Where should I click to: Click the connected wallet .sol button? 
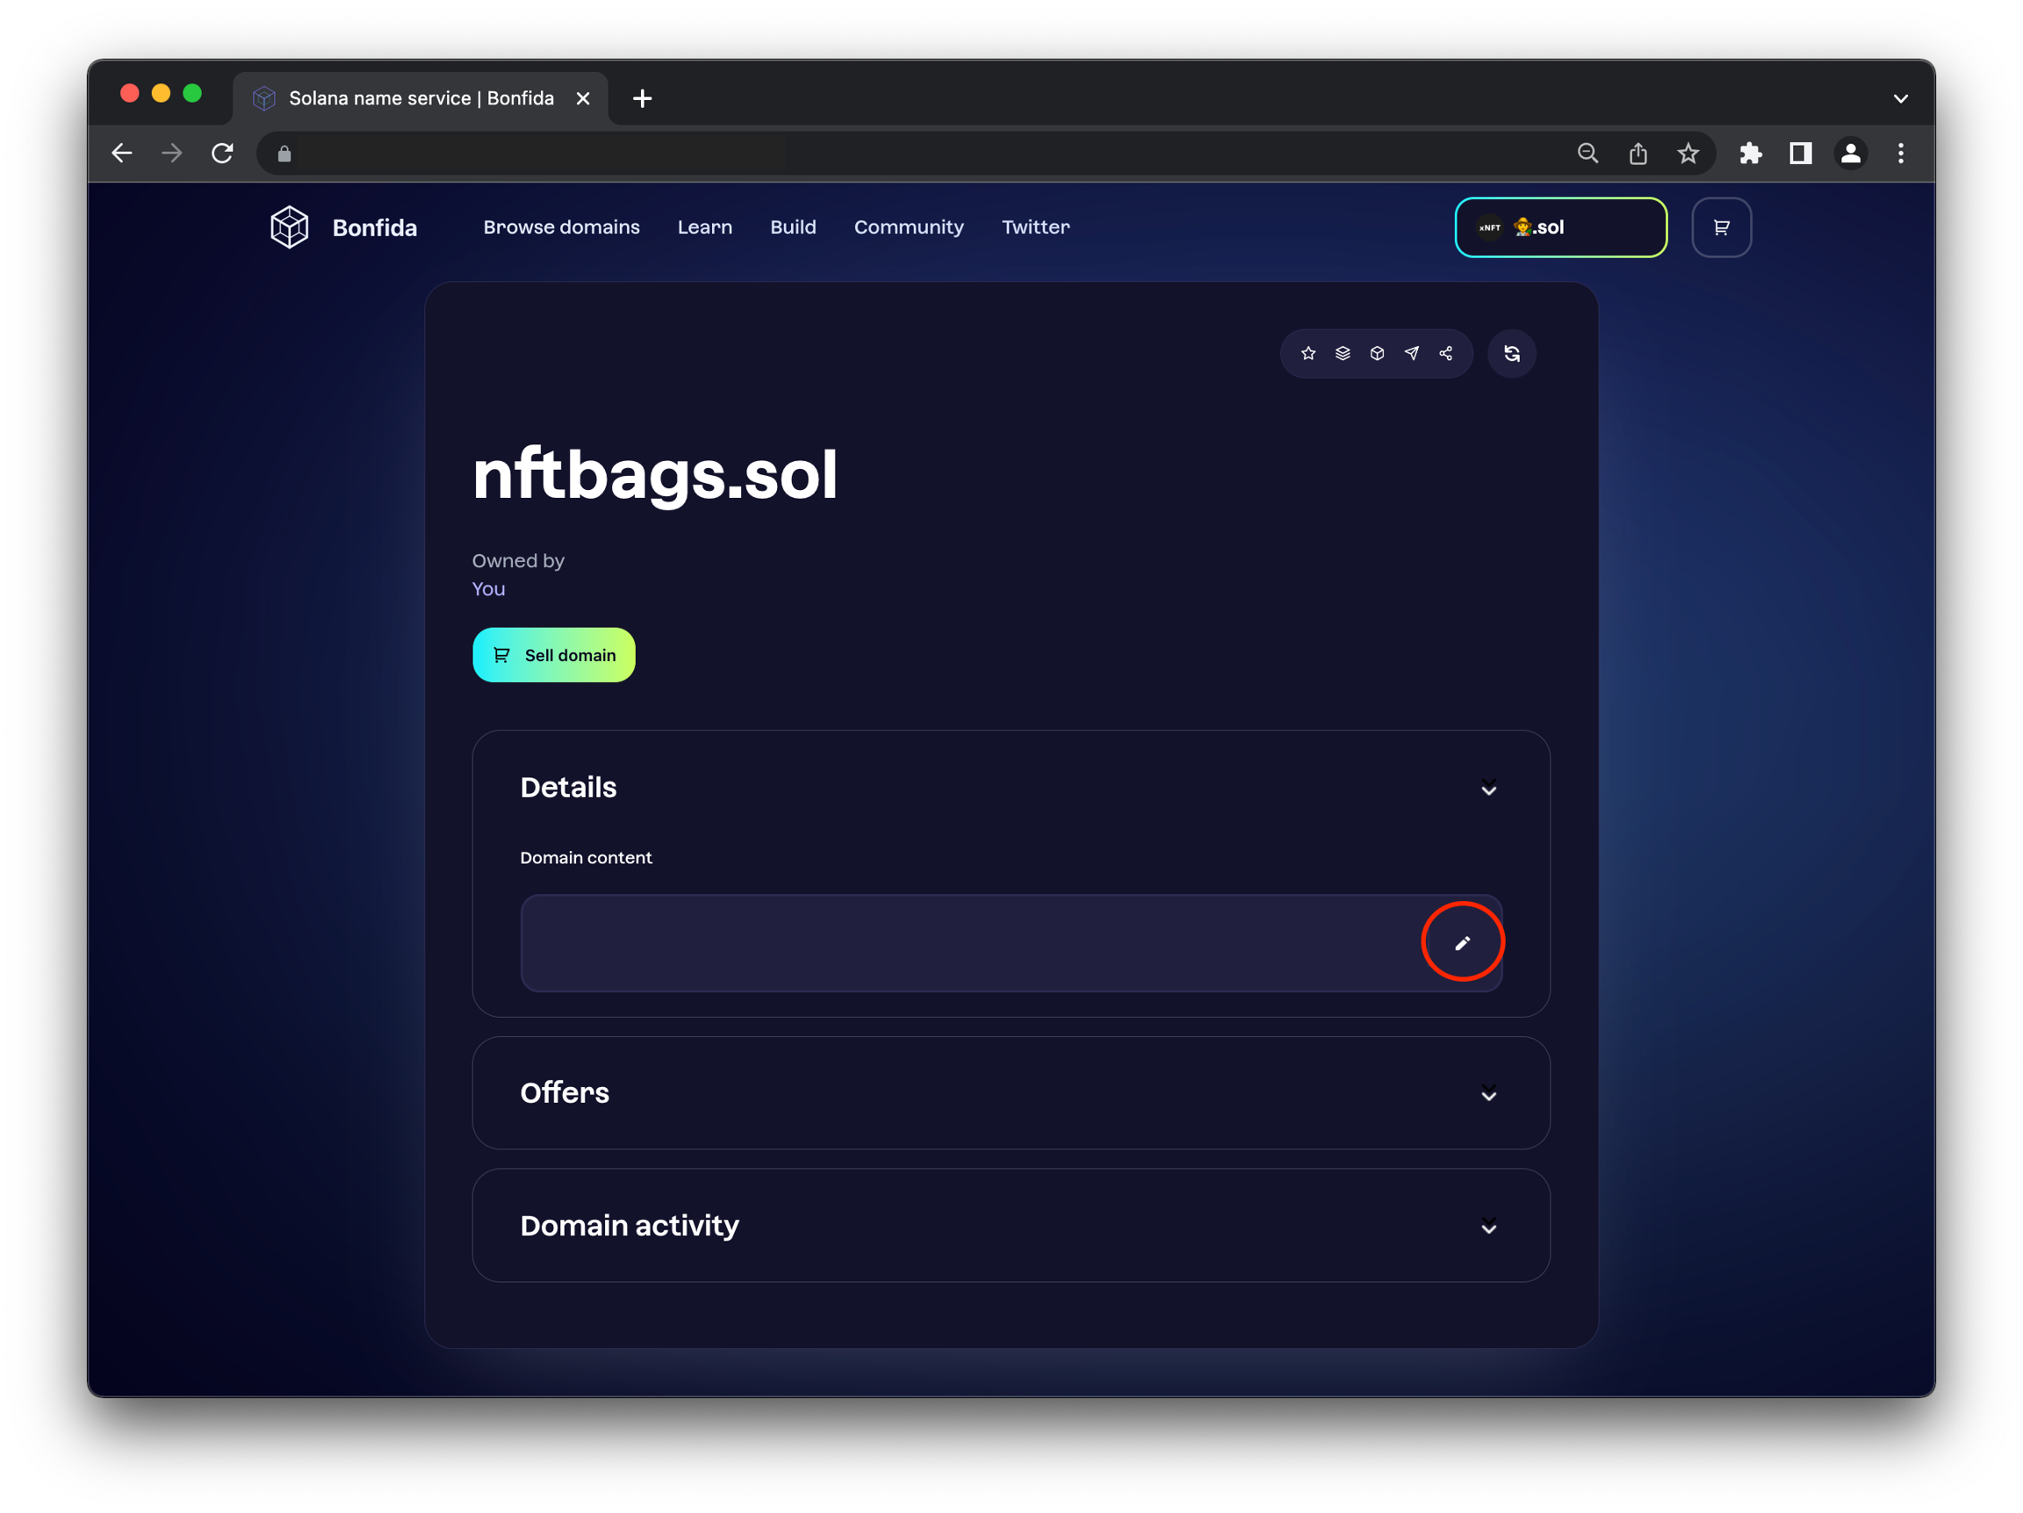click(x=1560, y=227)
